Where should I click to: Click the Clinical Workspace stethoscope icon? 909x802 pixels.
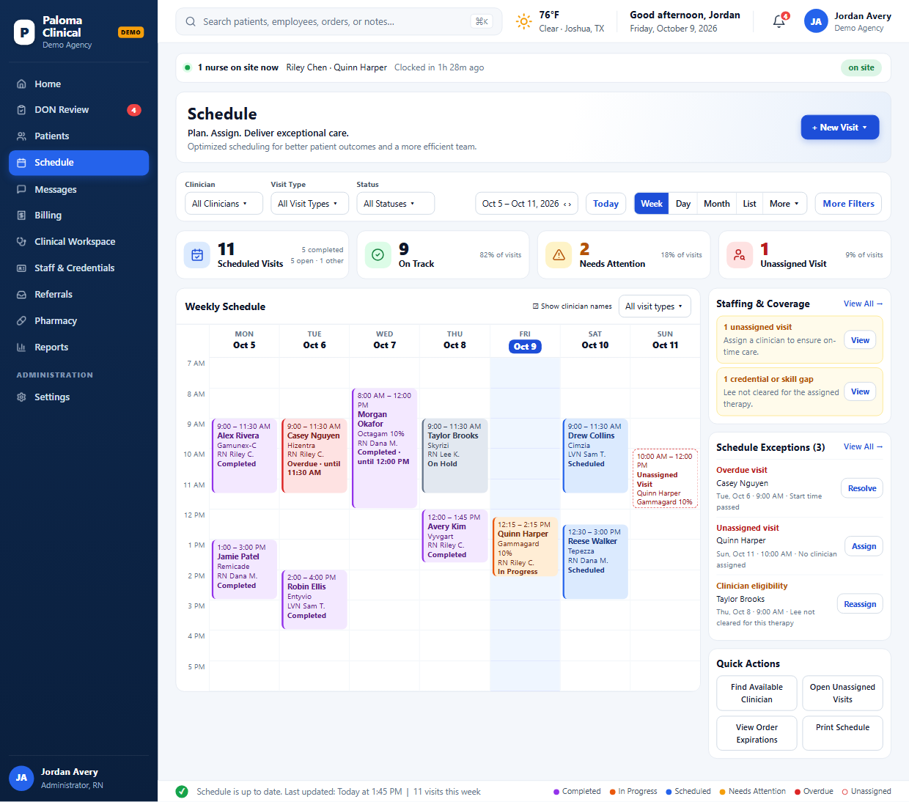[21, 242]
